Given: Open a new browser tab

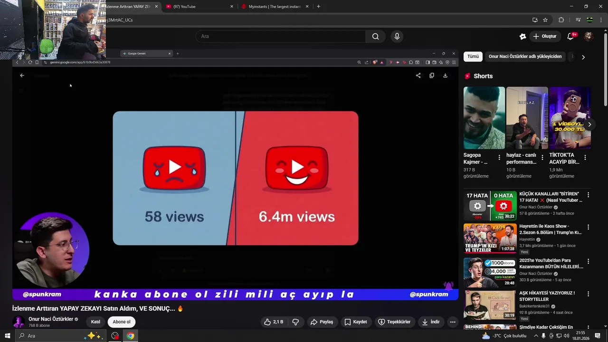Looking at the screenshot, I should [318, 7].
